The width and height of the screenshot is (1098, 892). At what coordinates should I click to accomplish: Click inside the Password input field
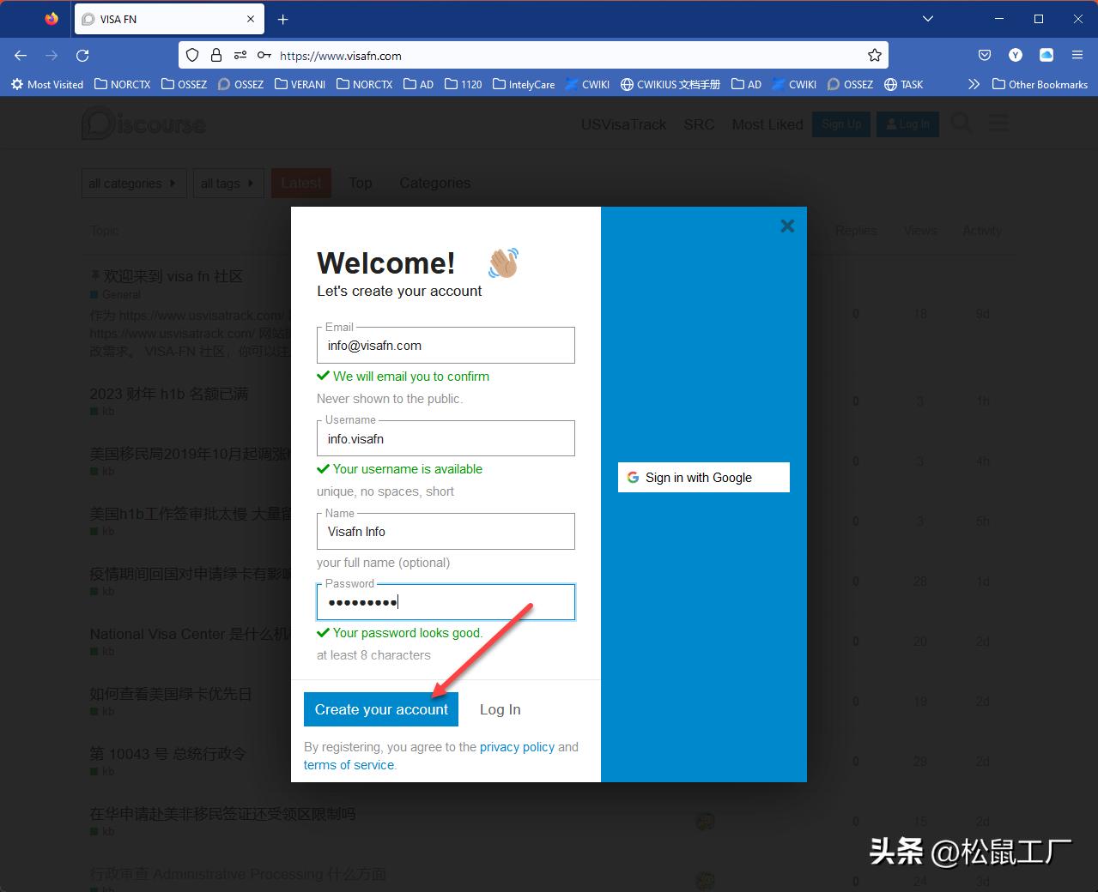click(445, 601)
